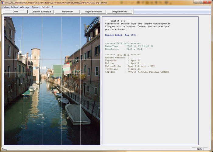Viewport: 213px width, 152px height.
Task: Click the Ouvrir button
Action: tap(15, 12)
